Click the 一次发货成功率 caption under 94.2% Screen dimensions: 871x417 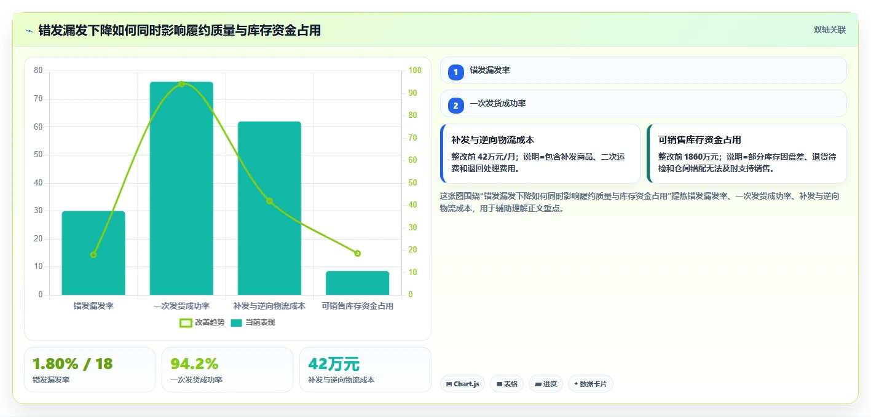click(196, 380)
